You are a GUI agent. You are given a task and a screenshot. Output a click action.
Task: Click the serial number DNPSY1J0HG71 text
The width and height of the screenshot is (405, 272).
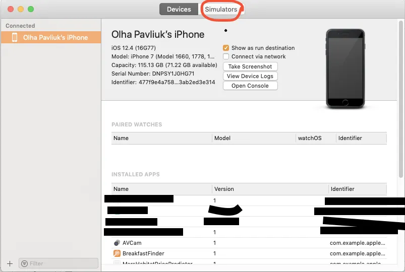tap(173, 74)
